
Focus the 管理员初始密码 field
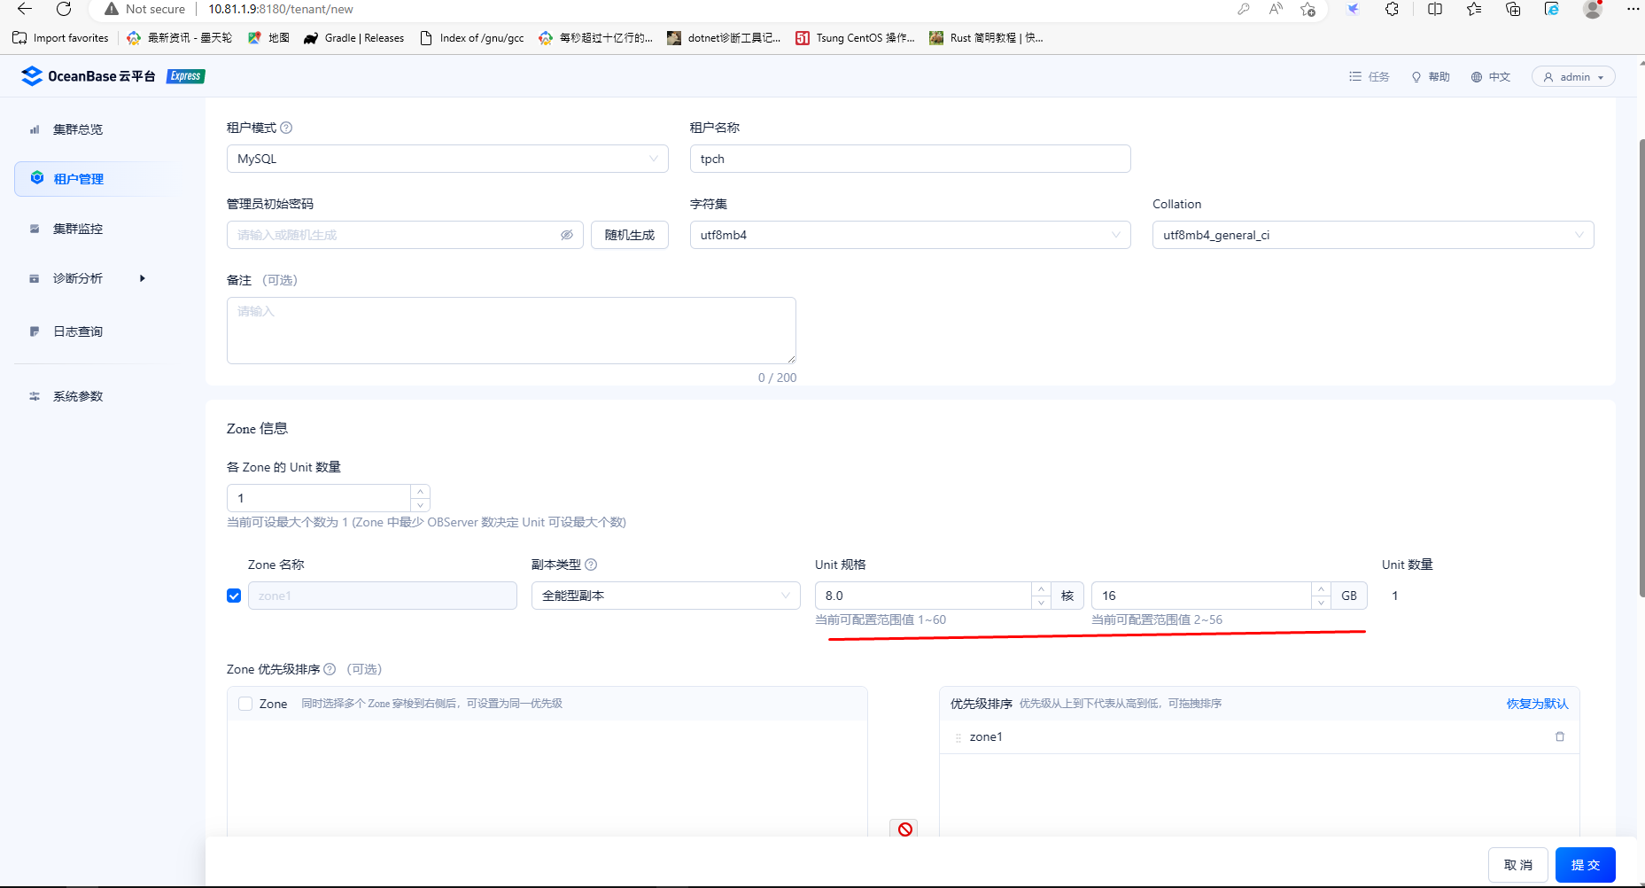(x=405, y=235)
